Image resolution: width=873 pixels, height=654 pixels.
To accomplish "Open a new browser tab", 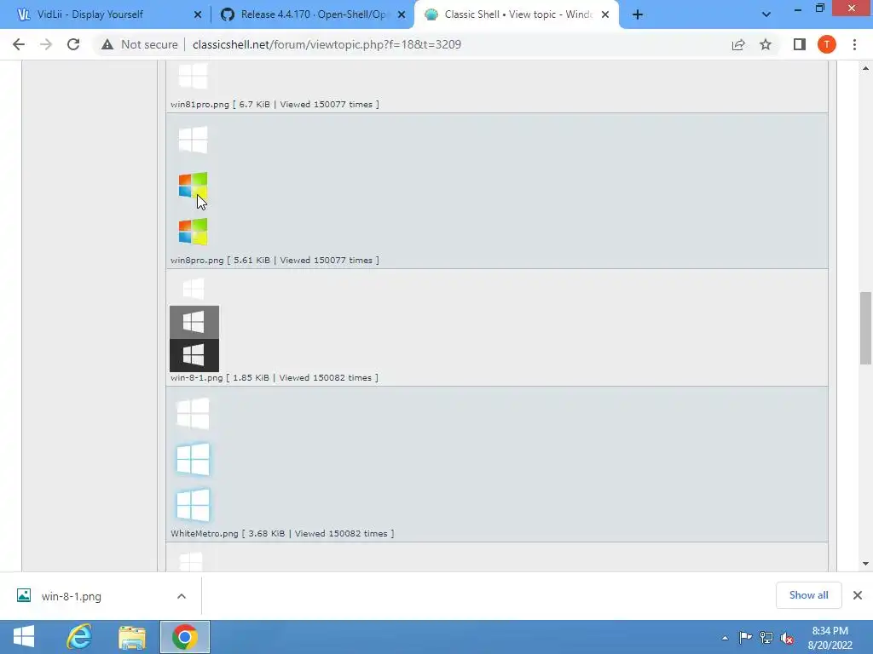I will pos(638,14).
